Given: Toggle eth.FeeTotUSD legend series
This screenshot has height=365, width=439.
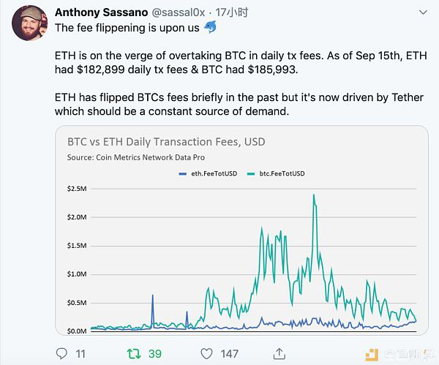Looking at the screenshot, I should [x=214, y=173].
